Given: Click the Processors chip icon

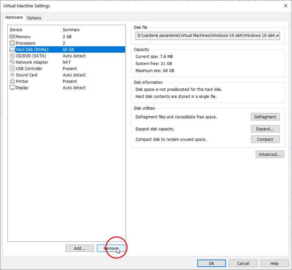Looking at the screenshot, I should [x=12, y=43].
